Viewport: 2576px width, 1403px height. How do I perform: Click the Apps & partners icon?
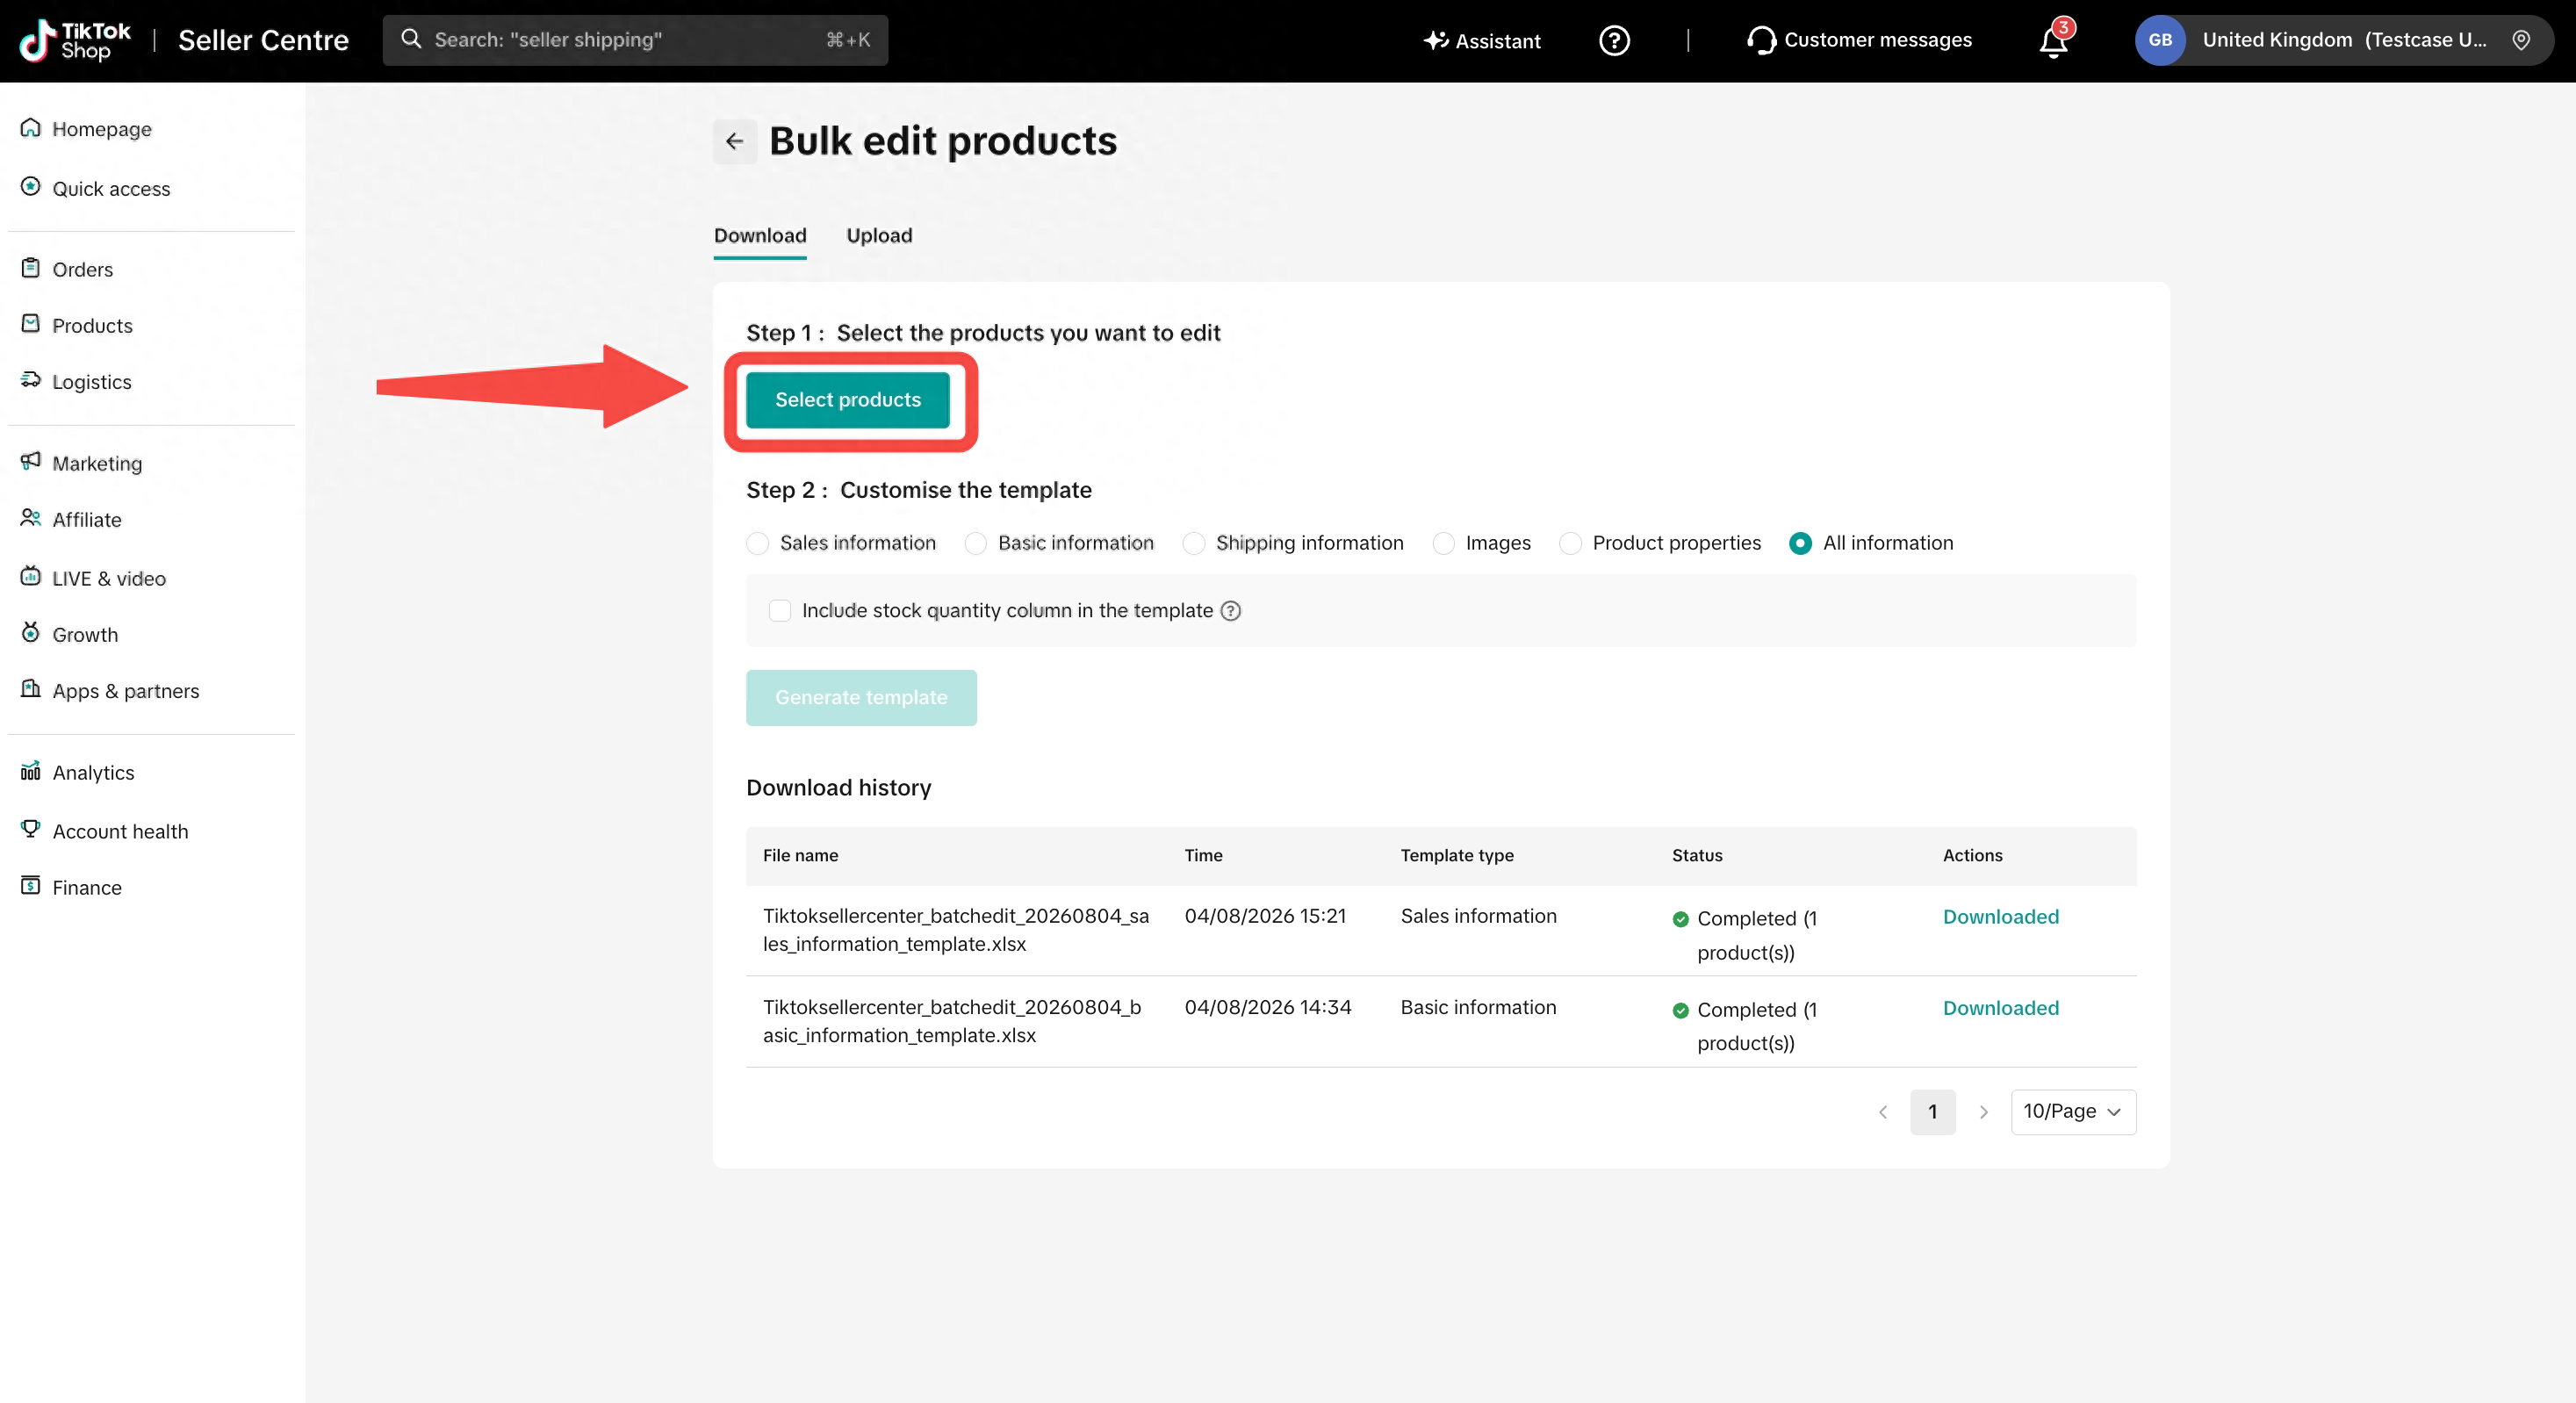coord(31,689)
